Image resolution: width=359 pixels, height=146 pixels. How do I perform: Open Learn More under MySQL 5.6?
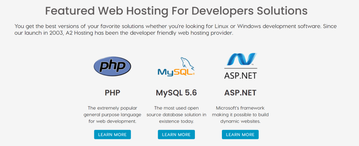(176, 134)
